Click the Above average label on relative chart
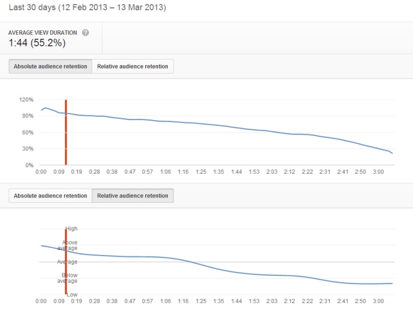This screenshot has height=310, width=413. click(69, 245)
